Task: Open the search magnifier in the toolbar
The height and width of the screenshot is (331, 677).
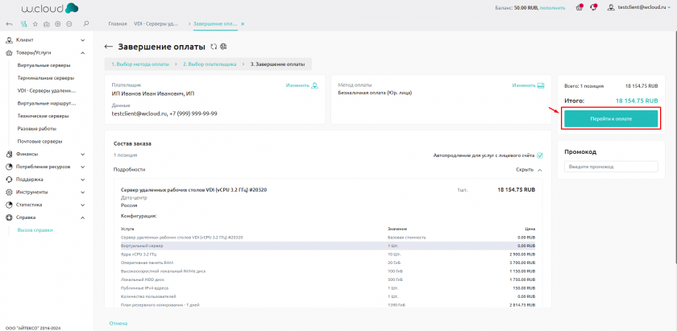Action: pos(86,24)
